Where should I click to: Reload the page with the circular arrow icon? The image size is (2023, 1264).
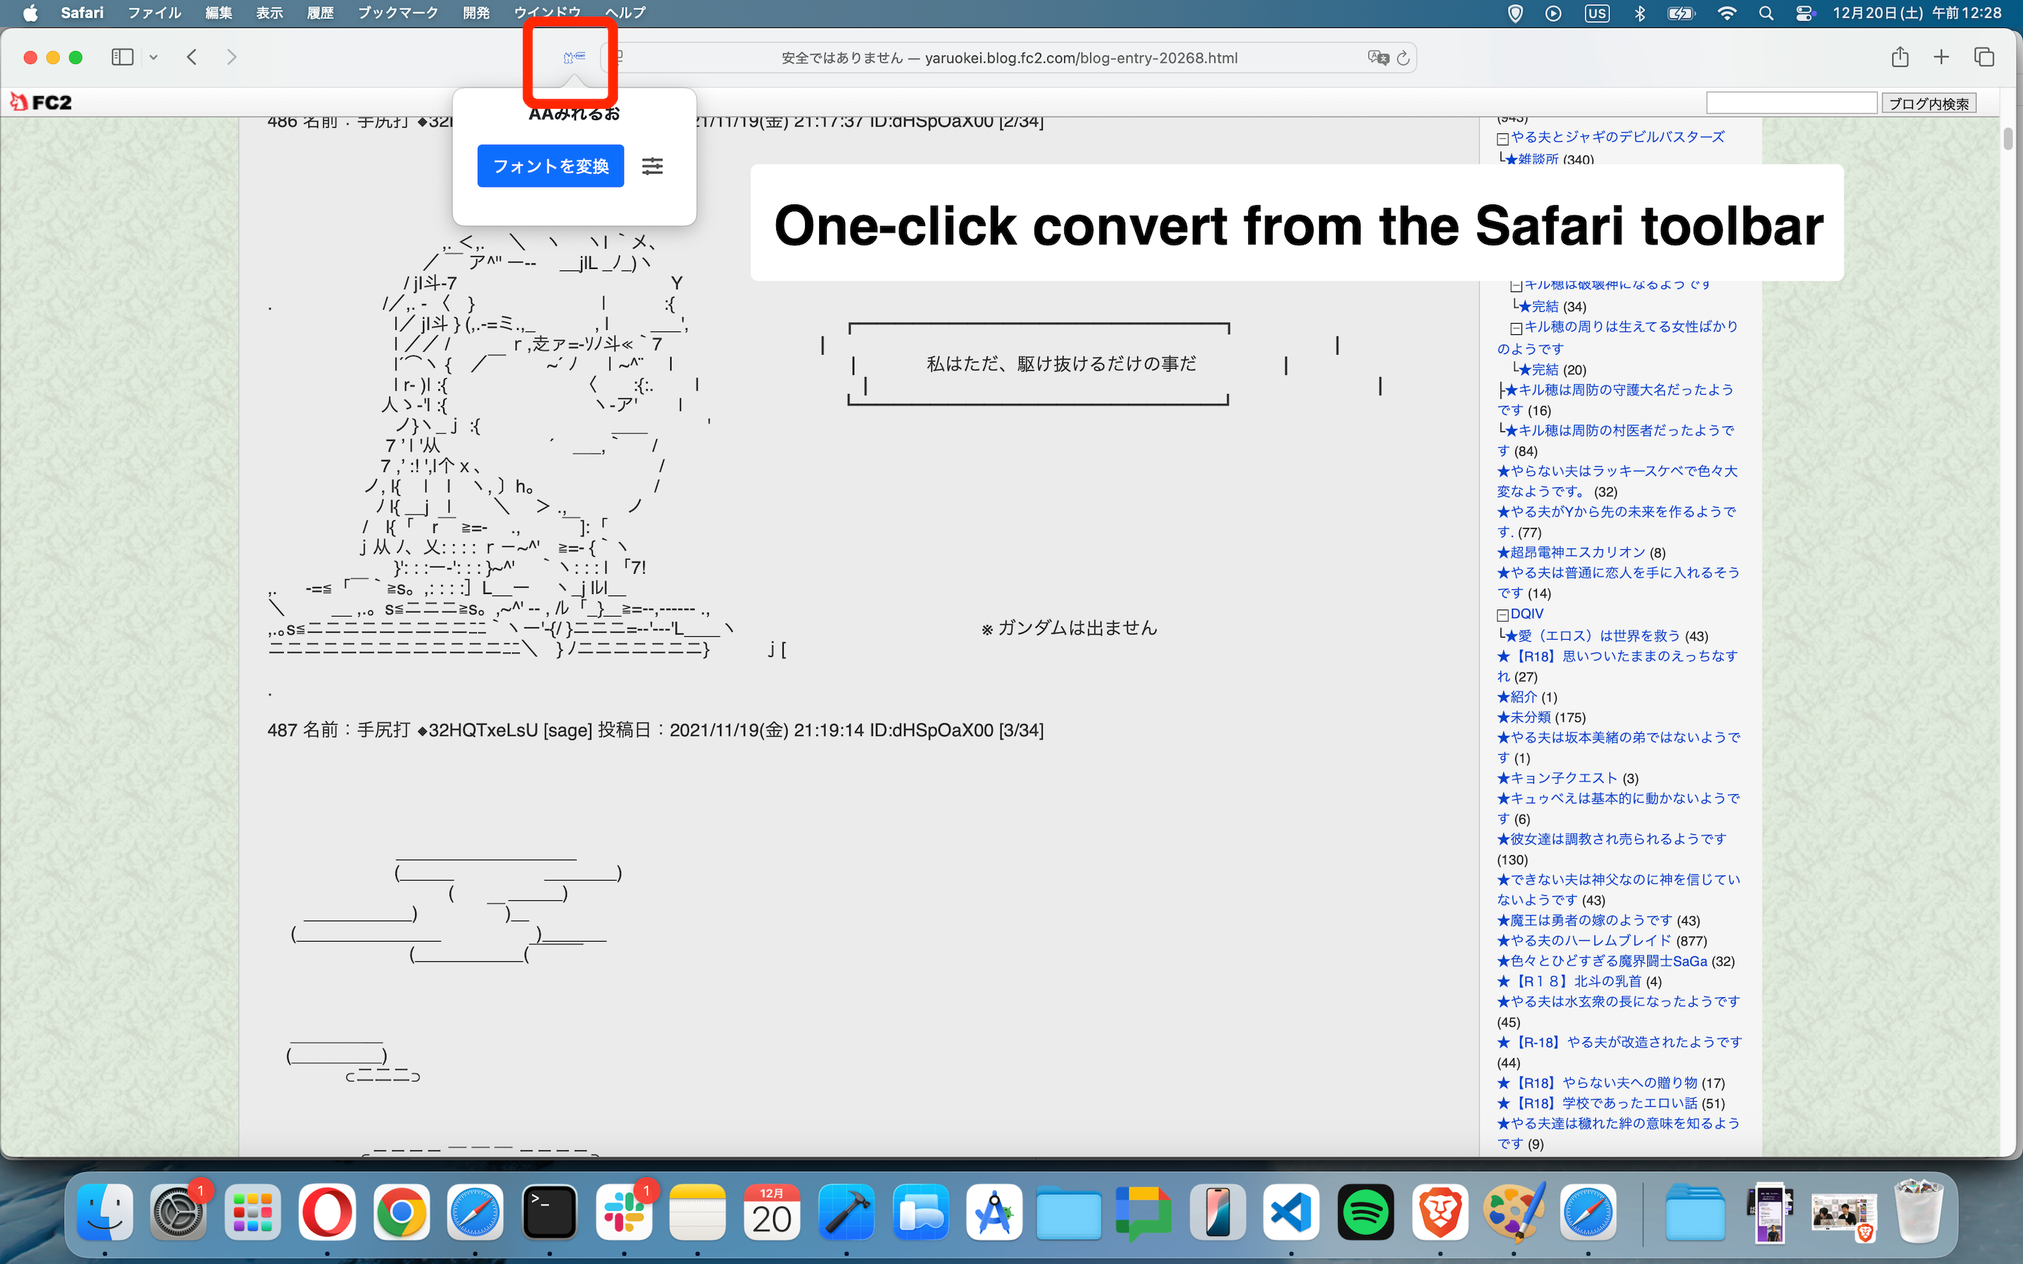pos(1403,58)
